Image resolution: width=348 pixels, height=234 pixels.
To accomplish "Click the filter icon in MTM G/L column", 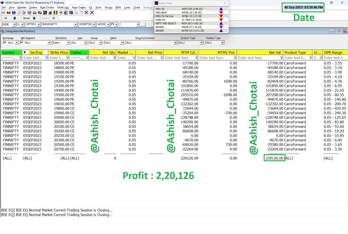I will pyautogui.click(x=196, y=58).
